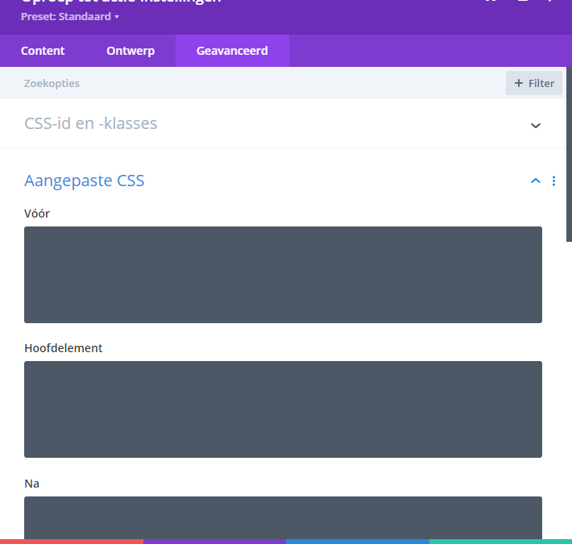Click the Aangepaste CSS section heading
572x544 pixels.
coord(85,181)
